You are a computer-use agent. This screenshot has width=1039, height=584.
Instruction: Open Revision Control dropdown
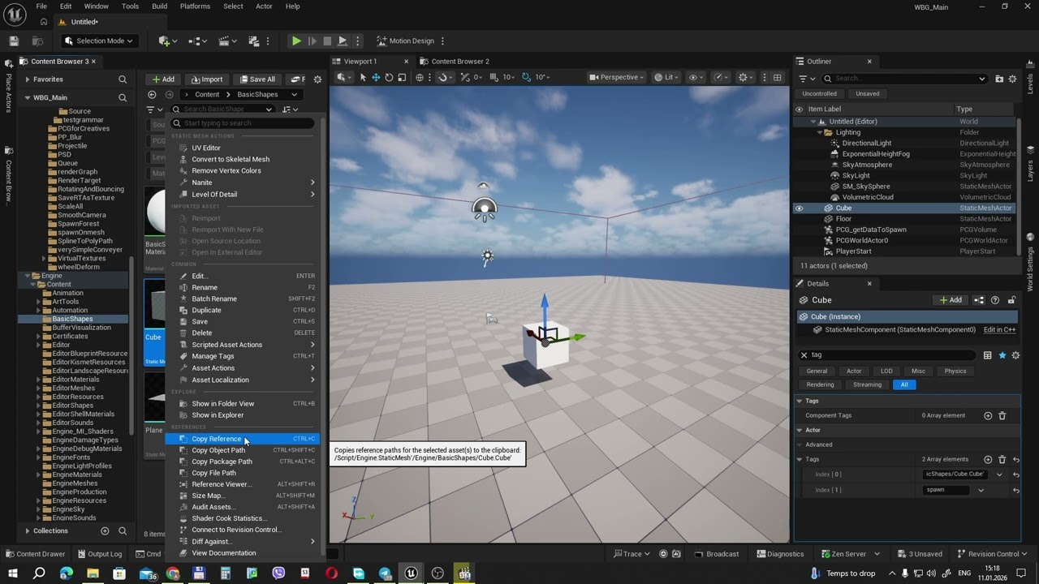tap(992, 554)
